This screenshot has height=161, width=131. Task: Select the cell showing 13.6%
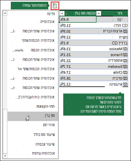coord(78,49)
